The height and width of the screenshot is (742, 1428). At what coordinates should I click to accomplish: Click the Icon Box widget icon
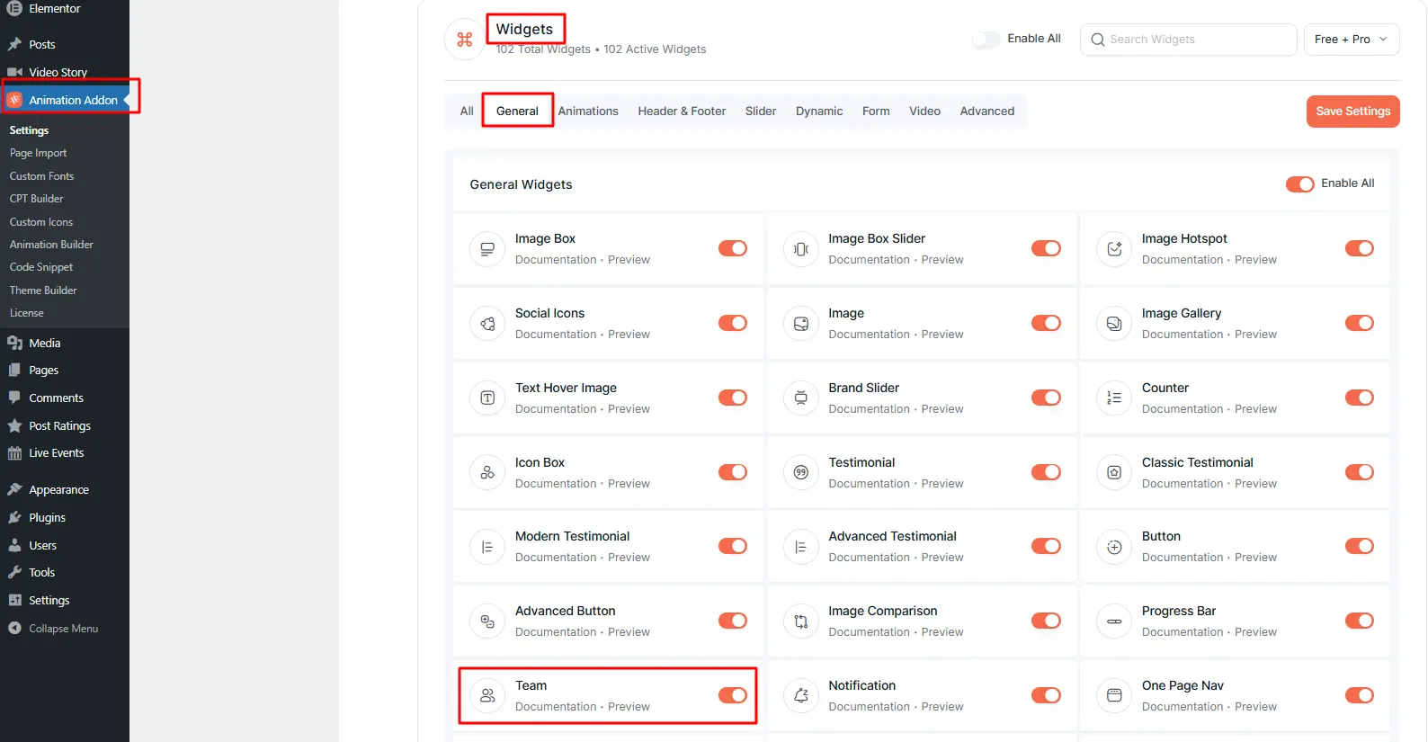click(487, 472)
